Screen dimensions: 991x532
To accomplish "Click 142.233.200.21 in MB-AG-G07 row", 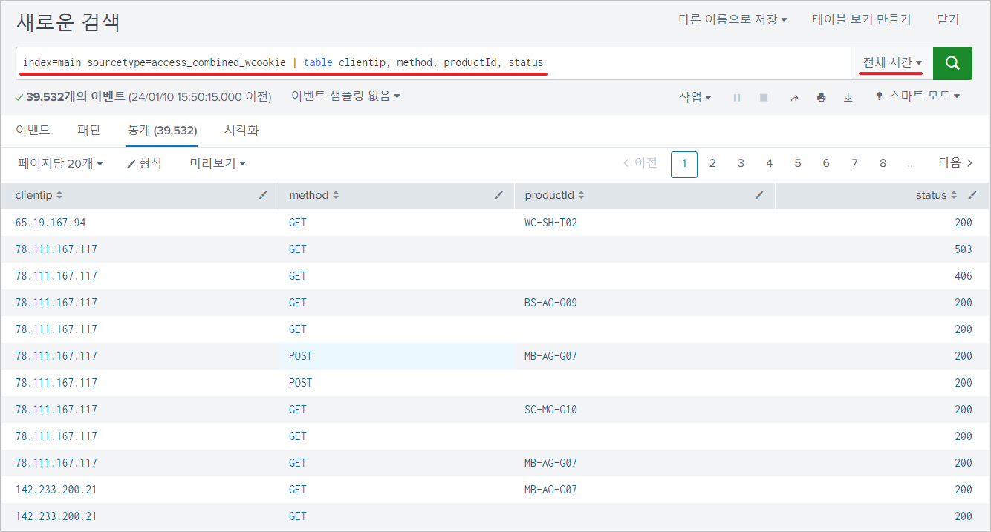I will 56,490.
